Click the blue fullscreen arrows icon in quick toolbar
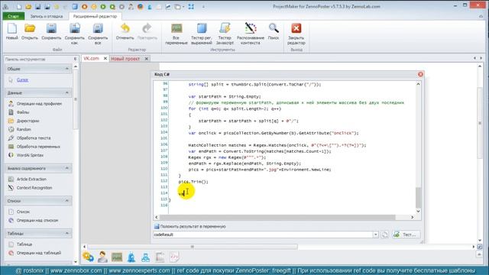 point(191,7)
